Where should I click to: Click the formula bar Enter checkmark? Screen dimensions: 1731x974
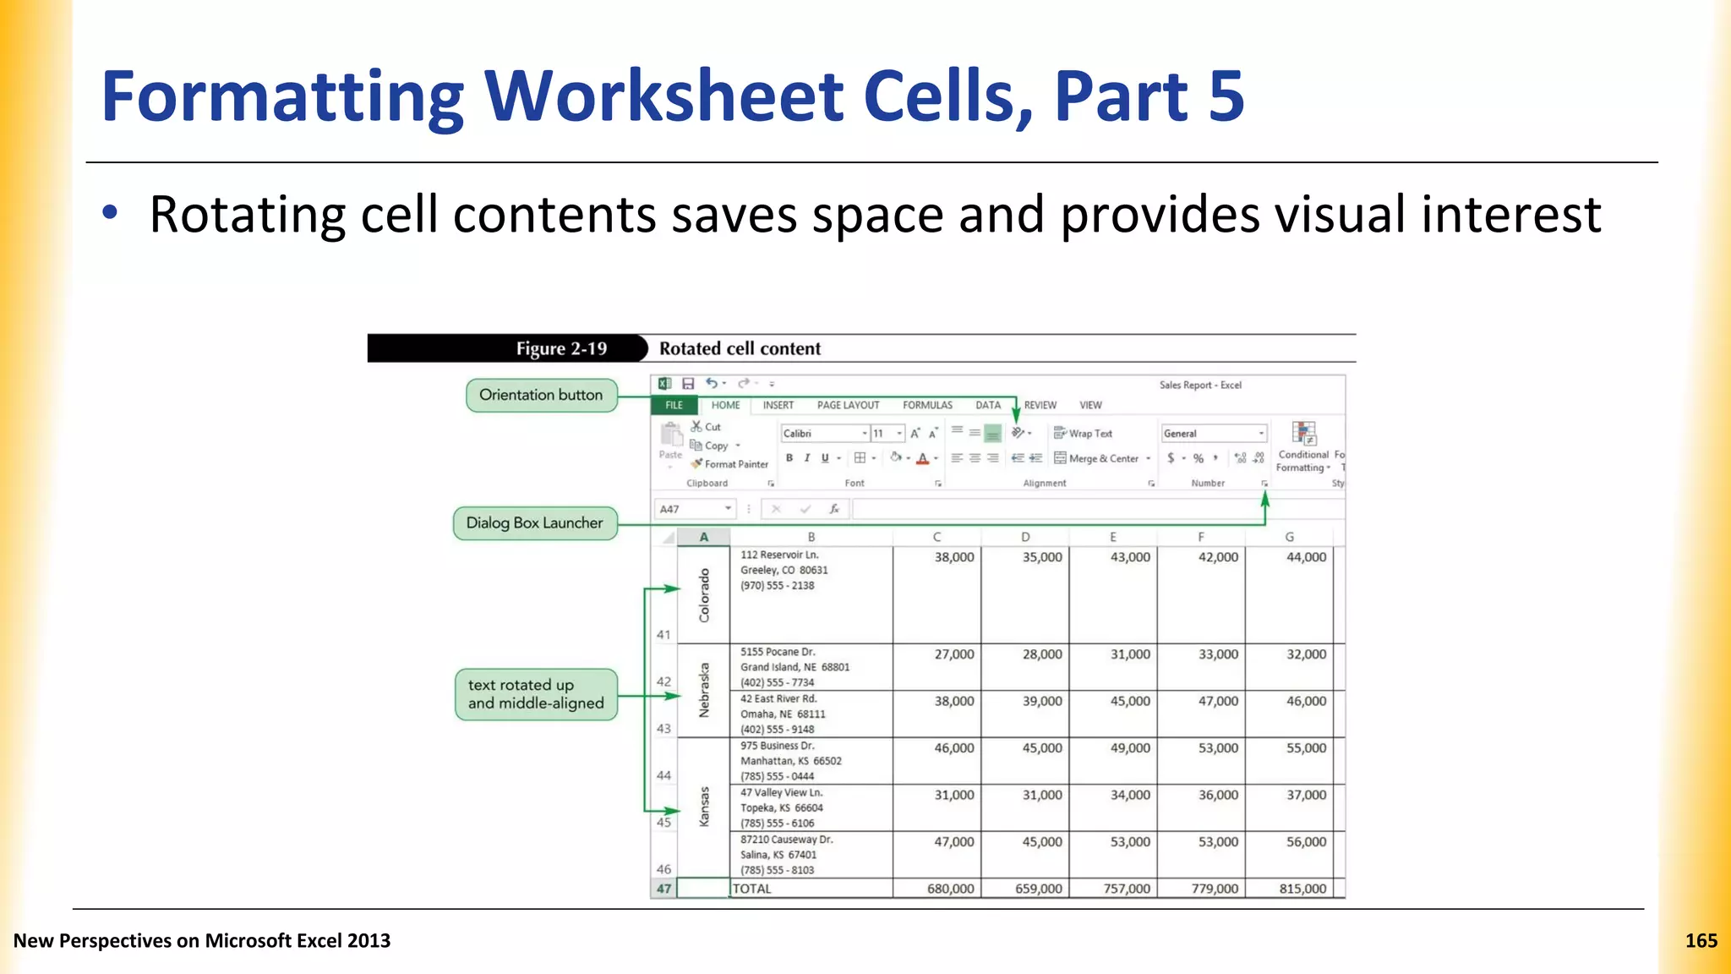point(805,509)
